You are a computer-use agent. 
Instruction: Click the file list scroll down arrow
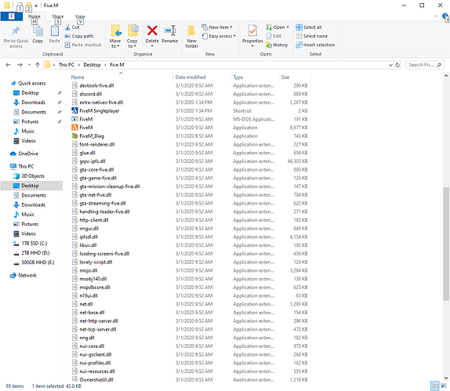click(446, 378)
